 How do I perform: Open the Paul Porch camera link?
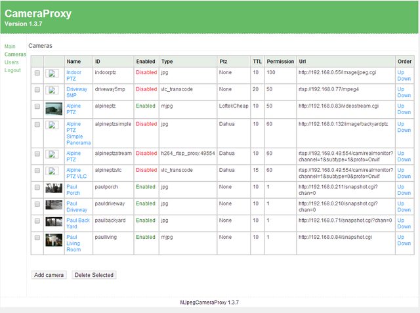pyautogui.click(x=73, y=190)
